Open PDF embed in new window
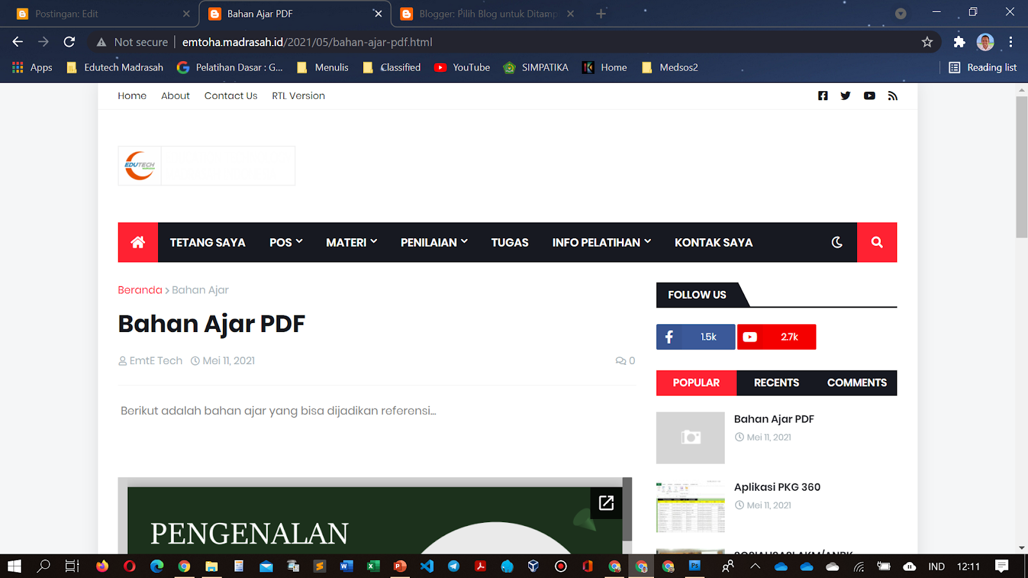This screenshot has width=1028, height=578. (x=607, y=503)
